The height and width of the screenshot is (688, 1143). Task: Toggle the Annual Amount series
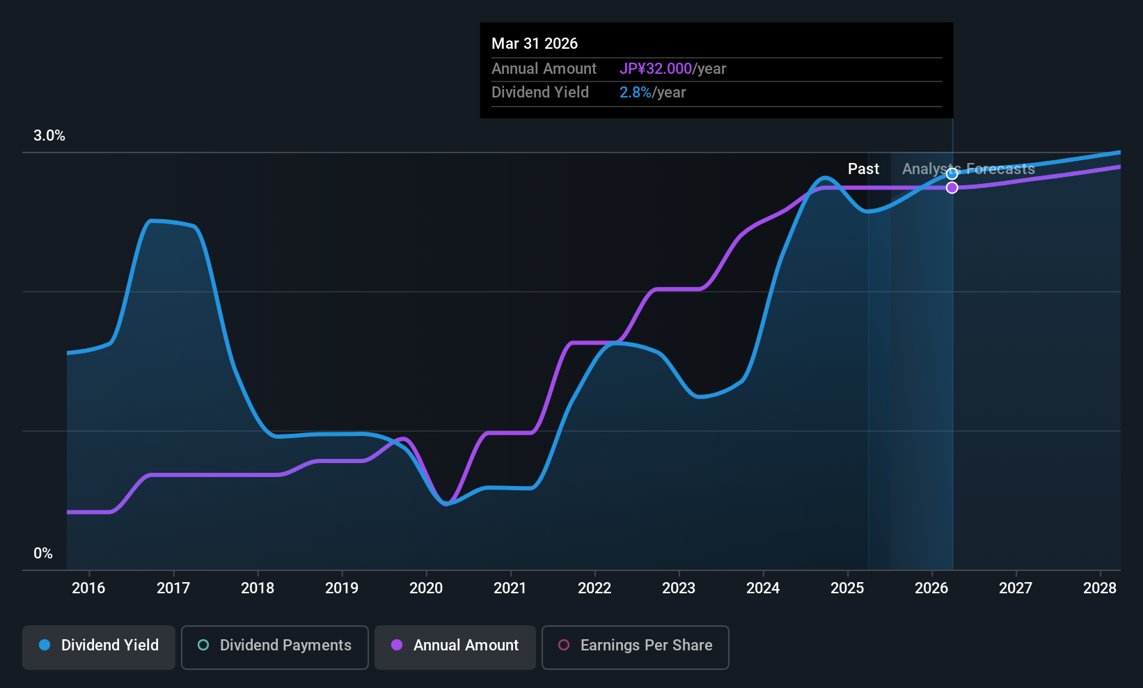coord(455,648)
